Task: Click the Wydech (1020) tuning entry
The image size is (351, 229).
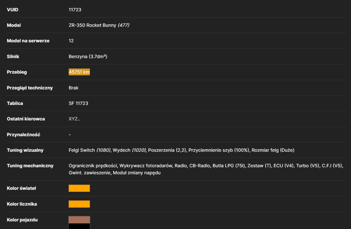Action: pyautogui.click(x=130, y=150)
